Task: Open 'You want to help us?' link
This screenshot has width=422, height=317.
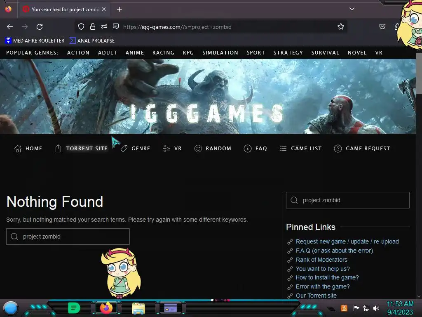Action: (323, 269)
